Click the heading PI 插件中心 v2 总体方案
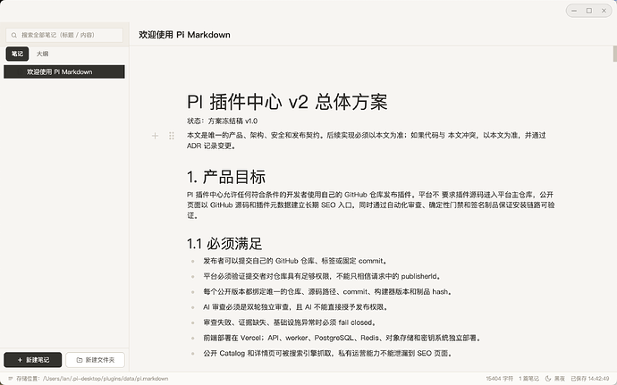The image size is (617, 385). click(287, 102)
